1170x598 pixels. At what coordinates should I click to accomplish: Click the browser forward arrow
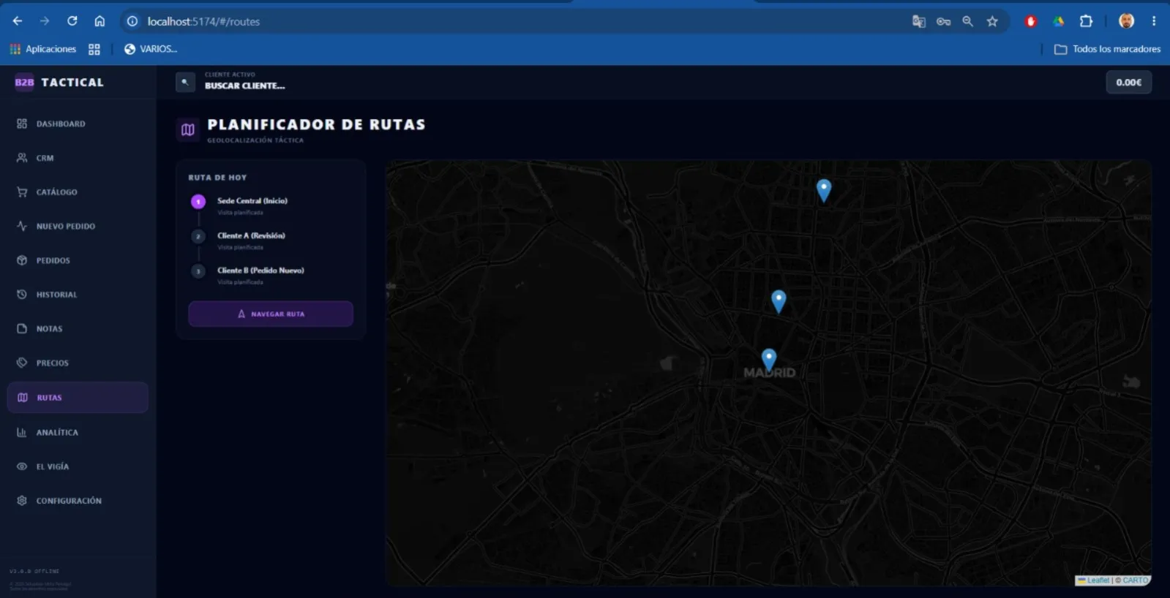pos(45,21)
